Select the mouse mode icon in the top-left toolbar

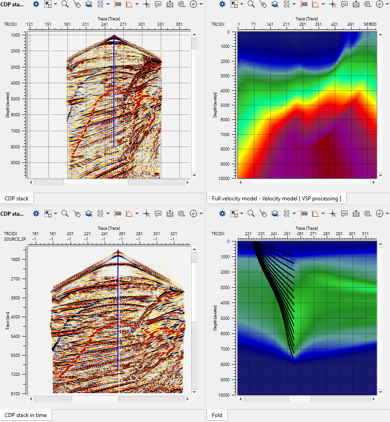[76, 5]
